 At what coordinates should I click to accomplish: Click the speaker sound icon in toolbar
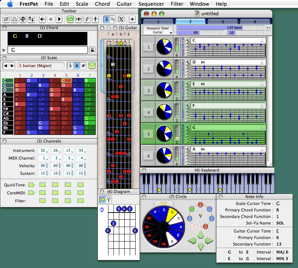pos(42,19)
